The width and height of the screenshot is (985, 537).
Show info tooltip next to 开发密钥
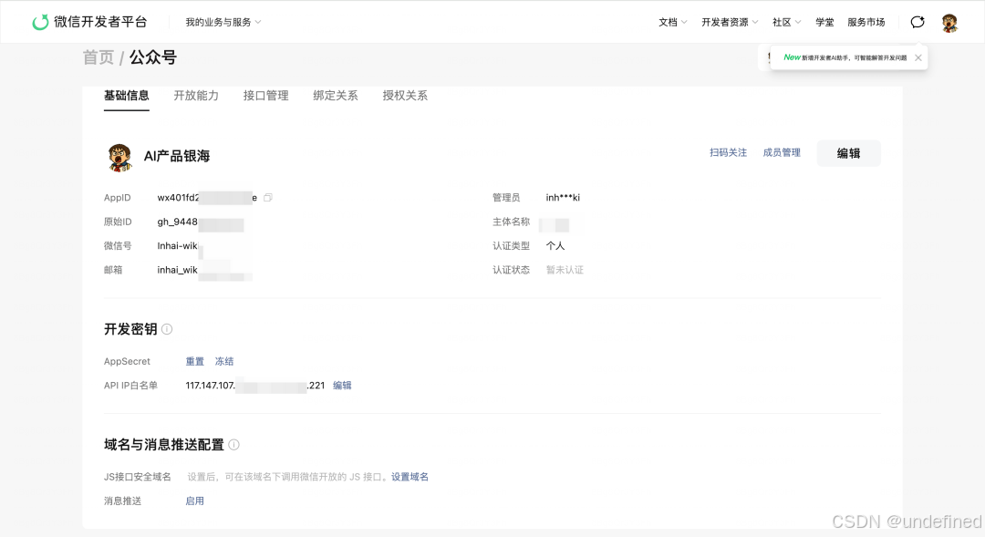coord(167,329)
